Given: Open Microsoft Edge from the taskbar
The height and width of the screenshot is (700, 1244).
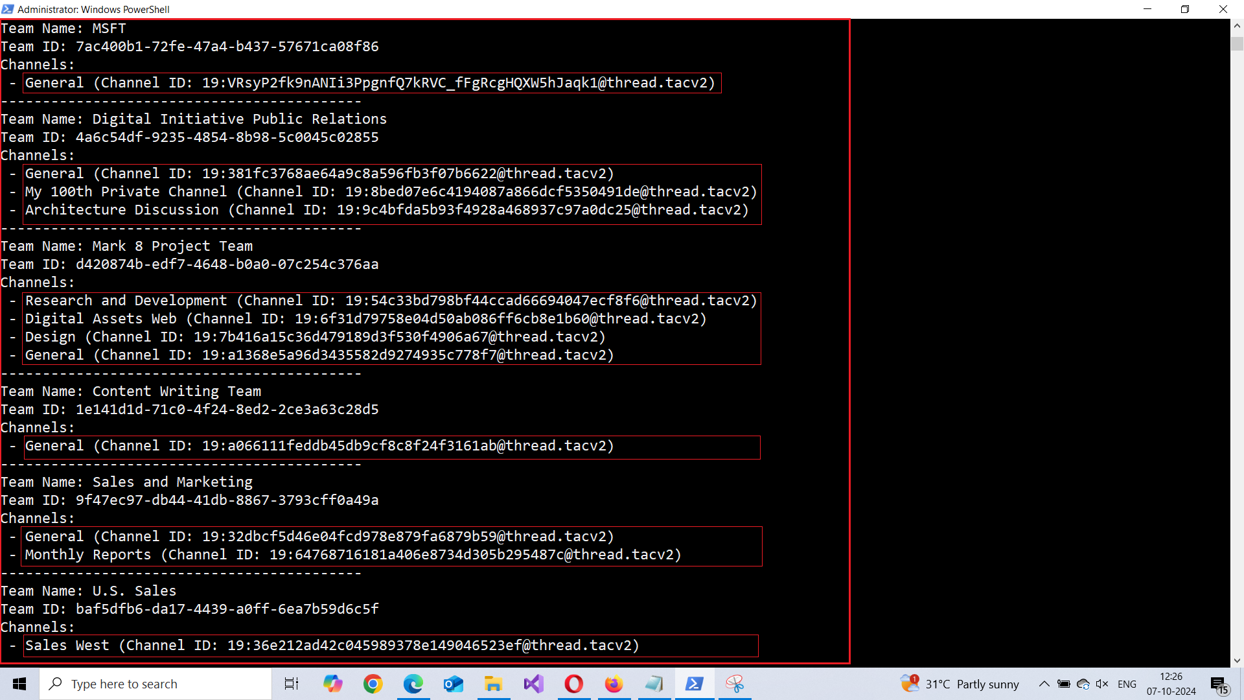Looking at the screenshot, I should coord(413,684).
